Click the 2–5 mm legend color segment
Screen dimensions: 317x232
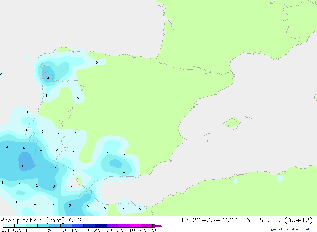(43, 226)
